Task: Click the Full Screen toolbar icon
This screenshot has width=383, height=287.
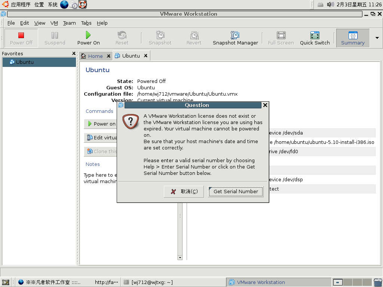Action: click(281, 38)
